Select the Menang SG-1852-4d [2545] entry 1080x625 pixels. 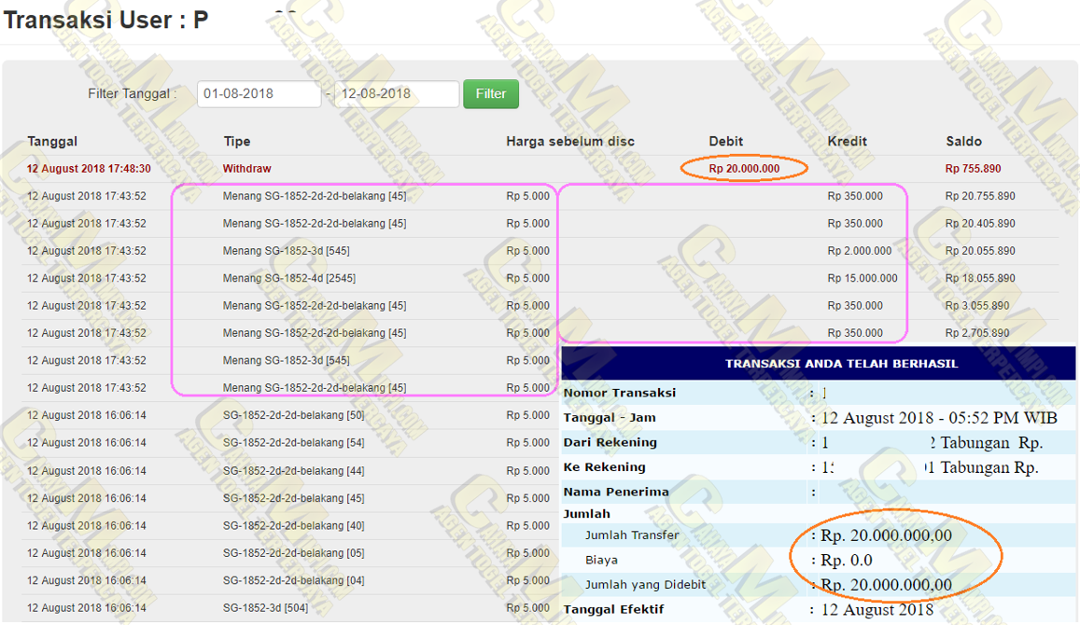pos(288,278)
